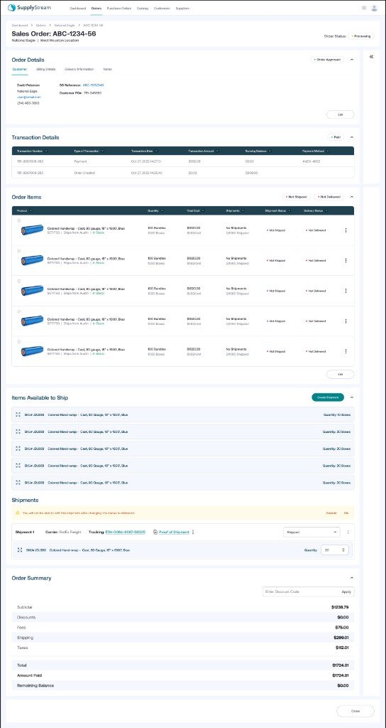
Task: Open Payment Method column filter arrow
Action: point(328,151)
